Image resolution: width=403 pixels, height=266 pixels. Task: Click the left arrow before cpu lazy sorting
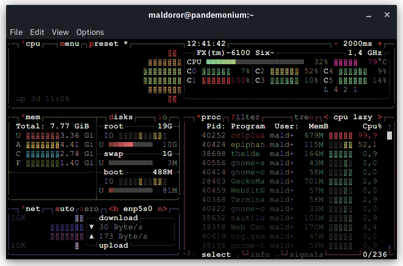point(327,117)
